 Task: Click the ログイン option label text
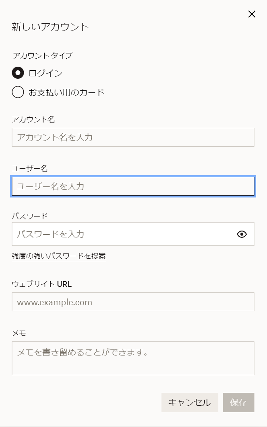(x=45, y=73)
